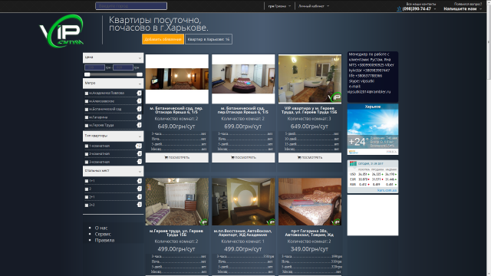Open the VIP квартира bathroom photo
This screenshot has width=491, height=276.
(x=310, y=79)
